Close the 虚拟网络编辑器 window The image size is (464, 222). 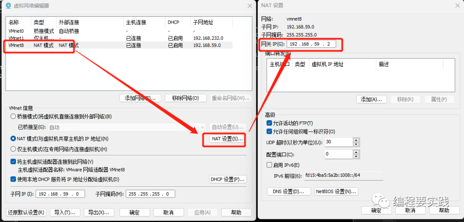click(250, 6)
